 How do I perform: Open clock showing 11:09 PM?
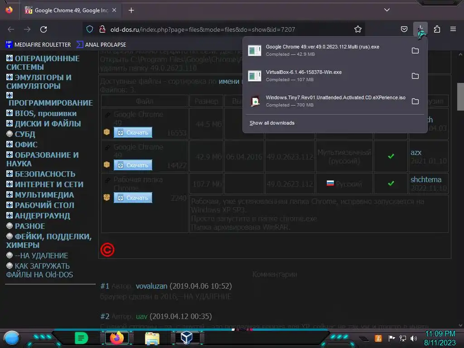[x=440, y=338]
